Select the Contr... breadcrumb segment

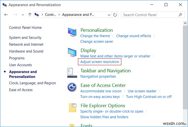[x=50, y=15]
